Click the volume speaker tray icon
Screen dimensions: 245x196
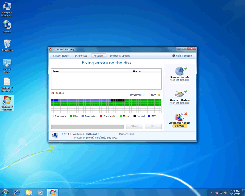click(x=226, y=192)
